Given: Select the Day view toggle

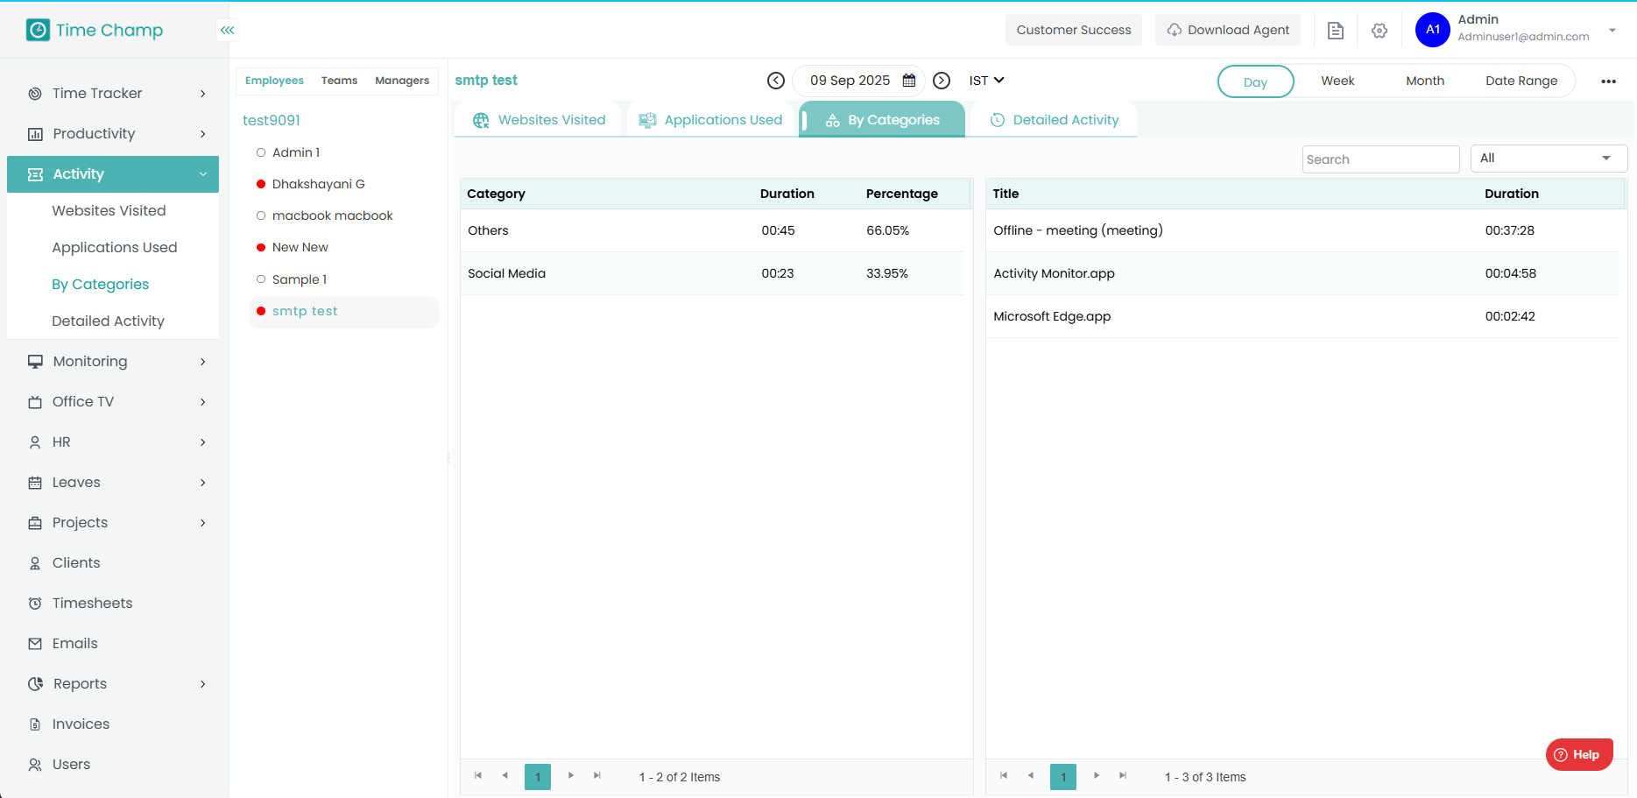Looking at the screenshot, I should [x=1255, y=81].
